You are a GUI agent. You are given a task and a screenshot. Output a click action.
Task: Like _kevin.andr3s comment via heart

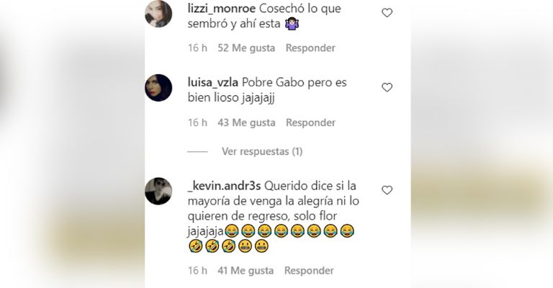click(387, 190)
